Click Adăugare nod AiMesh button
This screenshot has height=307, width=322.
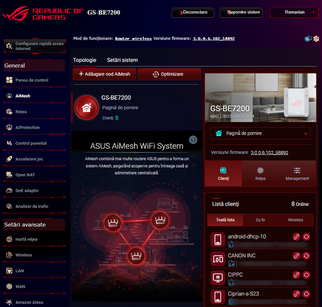coord(104,74)
